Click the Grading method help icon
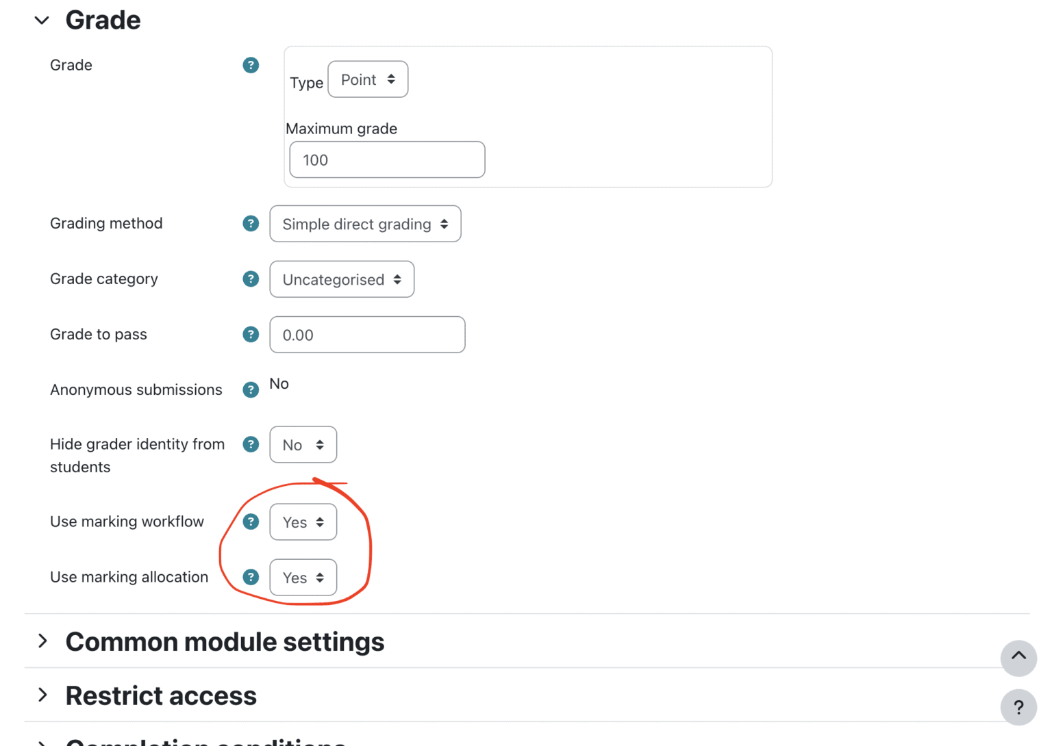This screenshot has height=746, width=1052. click(x=251, y=224)
